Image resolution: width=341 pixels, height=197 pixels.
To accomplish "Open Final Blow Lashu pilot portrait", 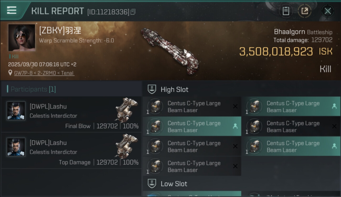I will click(16, 111).
